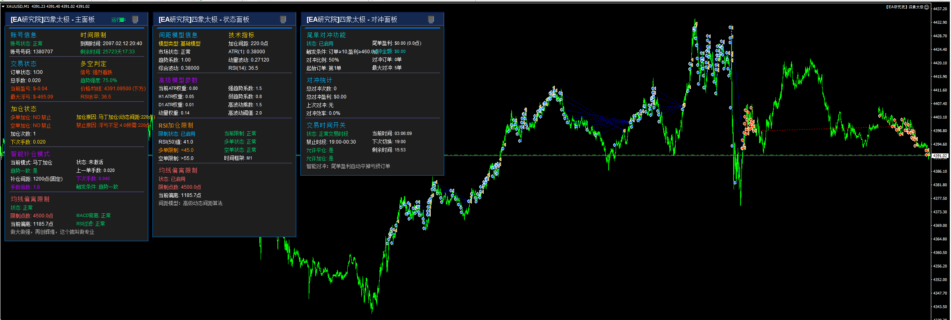951x320 pixels.
Task: Click the 限制状态: 已启用 row under RSI加仓限制
Action: click(177, 134)
